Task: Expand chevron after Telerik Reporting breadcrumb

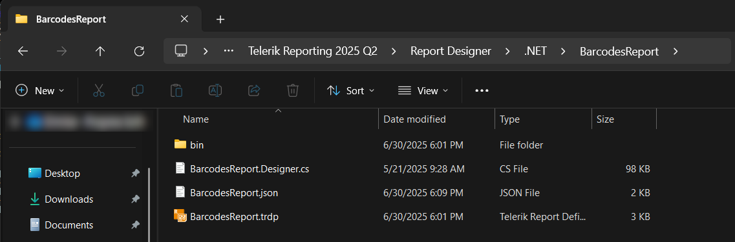Action: [x=394, y=52]
